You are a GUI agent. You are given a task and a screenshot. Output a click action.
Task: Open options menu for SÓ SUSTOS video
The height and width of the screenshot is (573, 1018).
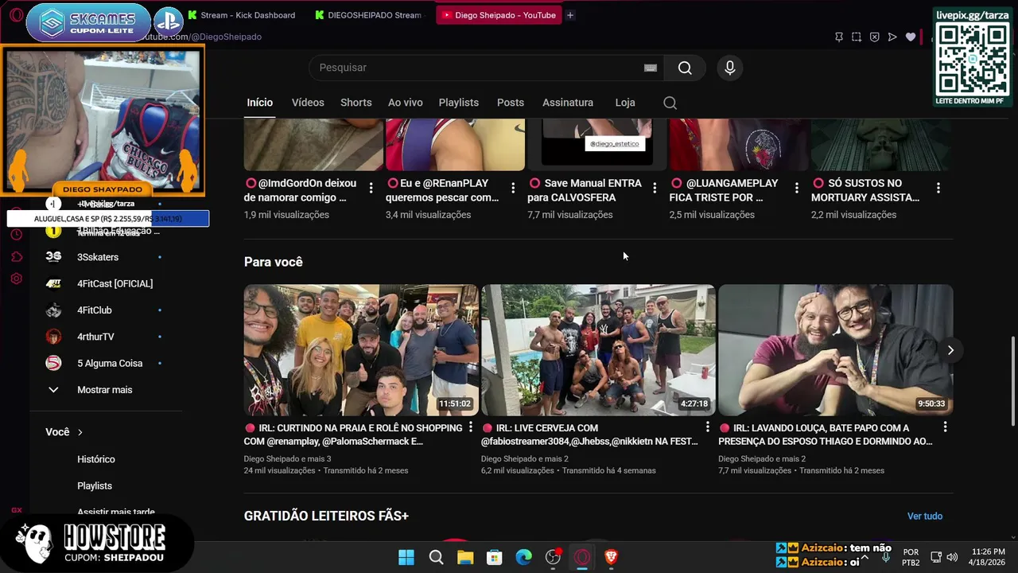938,189
